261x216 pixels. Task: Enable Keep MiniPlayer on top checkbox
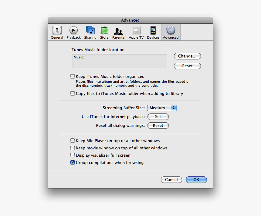click(x=73, y=141)
